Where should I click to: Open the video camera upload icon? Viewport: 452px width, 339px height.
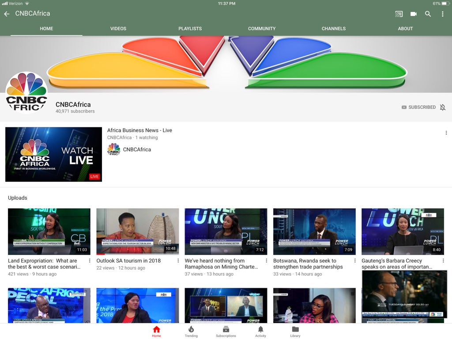tap(413, 14)
